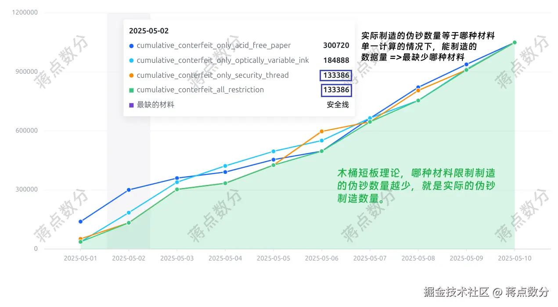Image resolution: width=558 pixels, height=307 pixels.
Task: Click the 2025-05-05 axis label
Action: (x=273, y=258)
